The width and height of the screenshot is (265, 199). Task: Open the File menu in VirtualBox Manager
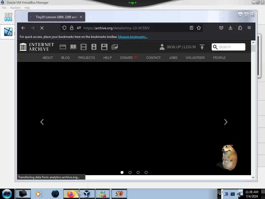[4, 8]
